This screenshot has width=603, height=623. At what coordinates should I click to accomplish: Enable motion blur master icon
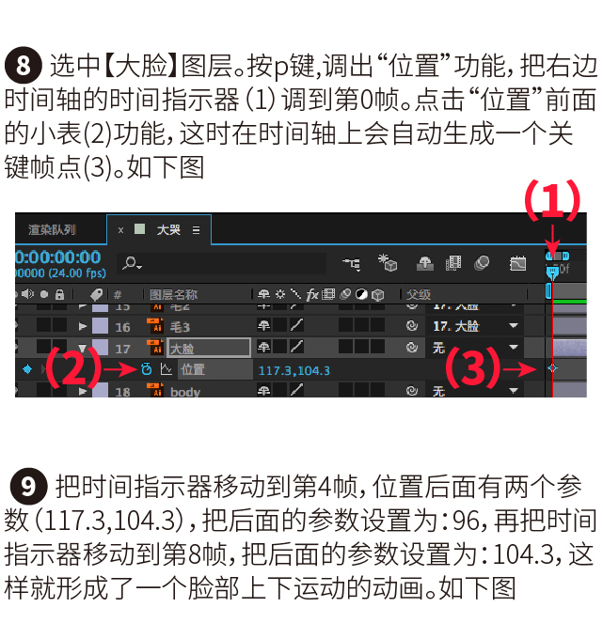pyautogui.click(x=482, y=263)
